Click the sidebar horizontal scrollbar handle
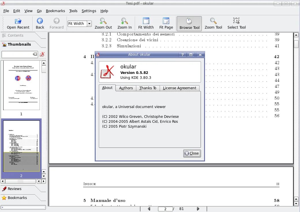Image resolution: width=300 pixels, height=212 pixels. 21,181
